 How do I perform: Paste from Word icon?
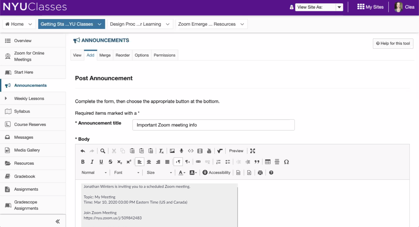[x=151, y=151]
